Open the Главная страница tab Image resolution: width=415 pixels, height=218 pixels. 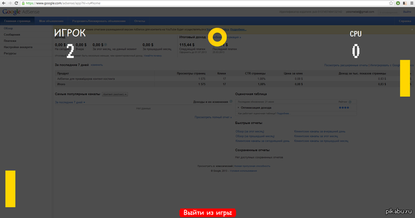point(17,21)
